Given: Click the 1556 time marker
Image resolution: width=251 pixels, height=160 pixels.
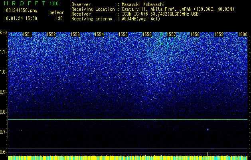Looking at the screenshot, I should tap(147, 34).
